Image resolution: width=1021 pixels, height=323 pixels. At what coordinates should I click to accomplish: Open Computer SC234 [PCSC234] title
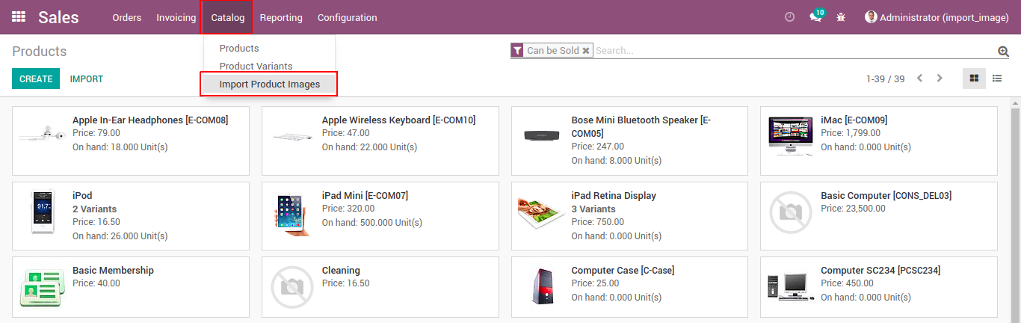880,270
